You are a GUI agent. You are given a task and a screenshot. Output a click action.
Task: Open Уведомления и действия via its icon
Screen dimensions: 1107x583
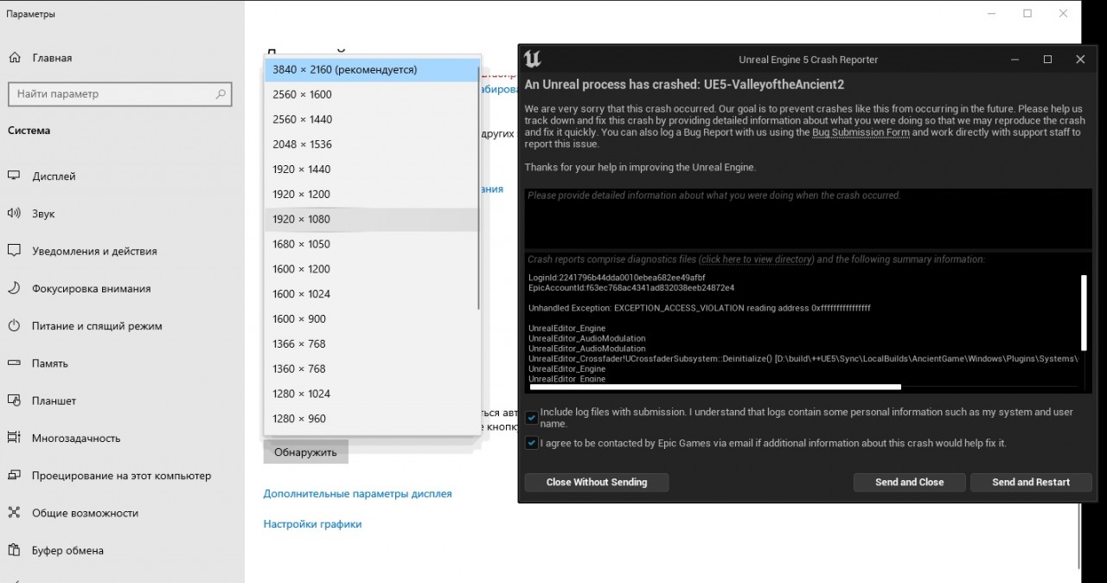(14, 251)
